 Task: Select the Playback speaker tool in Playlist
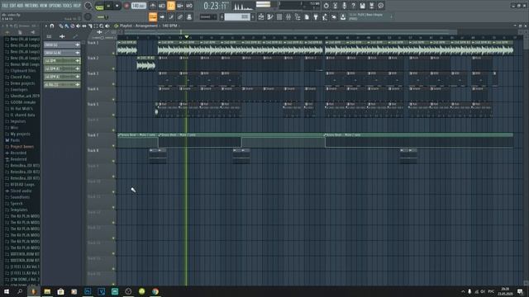coord(107,26)
